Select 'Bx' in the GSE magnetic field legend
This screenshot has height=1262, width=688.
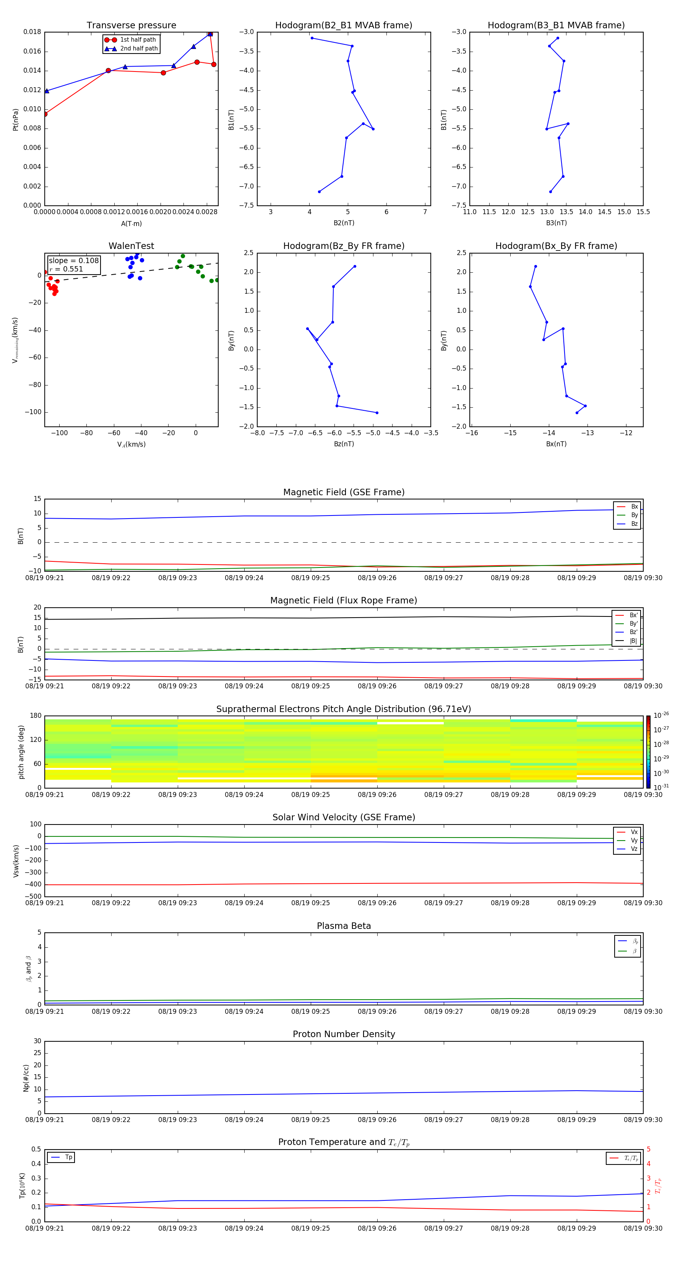627,507
